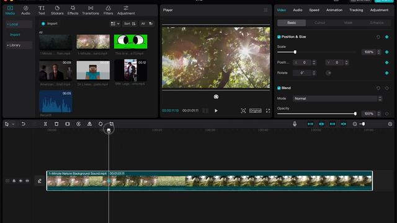Open the Player panel menu icon
The image size is (397, 223).
[x=265, y=10]
